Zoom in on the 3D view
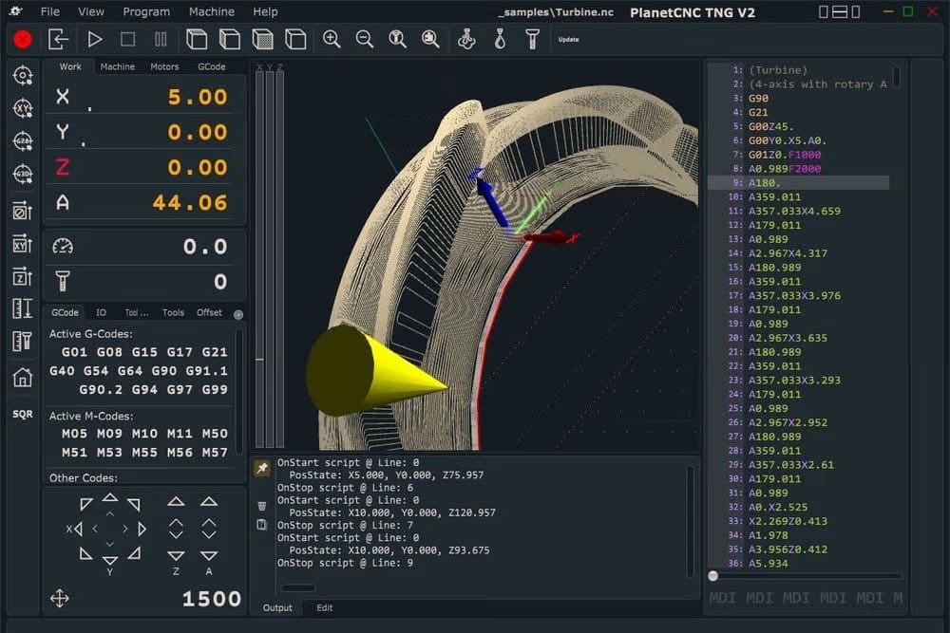The height and width of the screenshot is (633, 950). (332, 39)
